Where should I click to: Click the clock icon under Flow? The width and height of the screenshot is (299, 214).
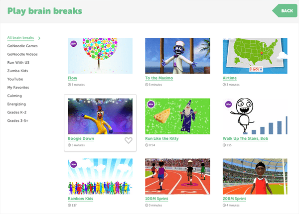69,85
